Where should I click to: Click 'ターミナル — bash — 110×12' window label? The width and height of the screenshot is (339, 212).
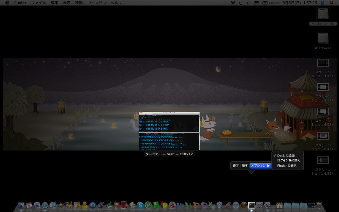tap(169, 154)
